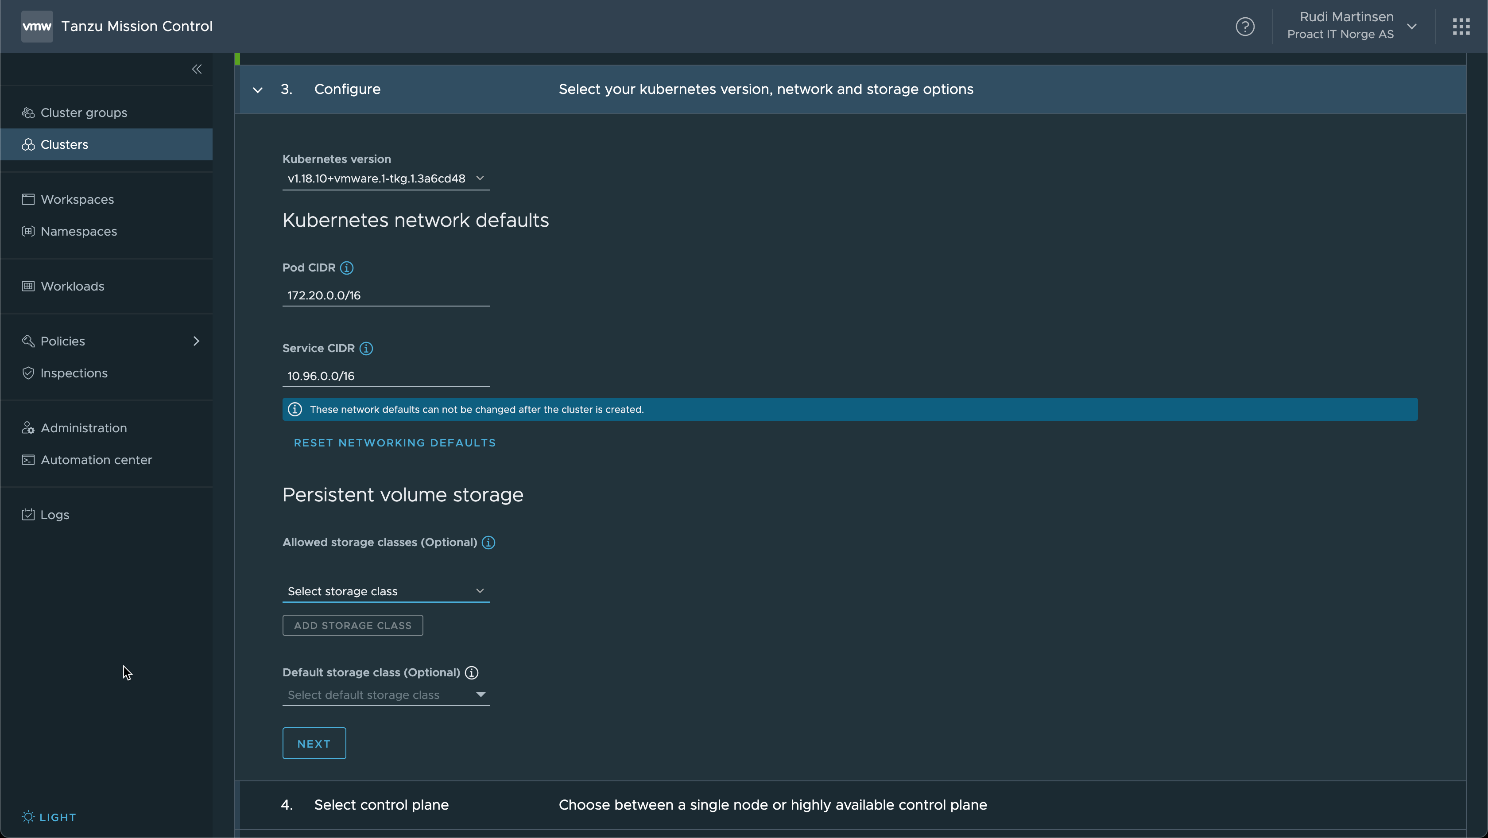
Task: Open Automation center page
Action: point(97,460)
